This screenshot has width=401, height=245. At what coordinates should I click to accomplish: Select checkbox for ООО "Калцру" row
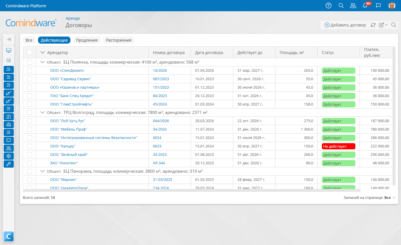coord(30,146)
